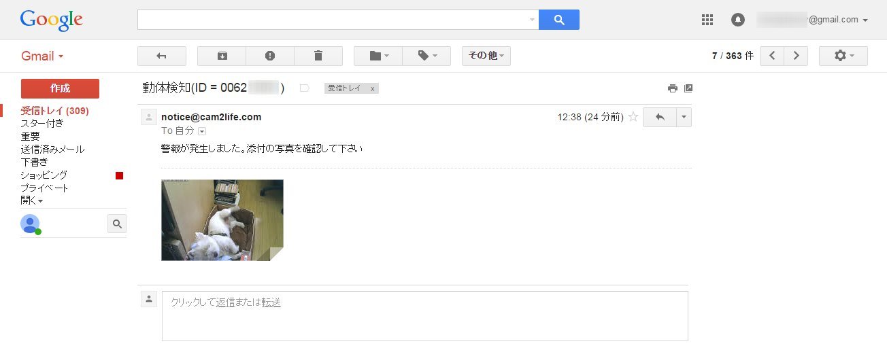Show recipient details arrow next to To 自分
Image resolution: width=887 pixels, height=350 pixels.
tap(202, 131)
